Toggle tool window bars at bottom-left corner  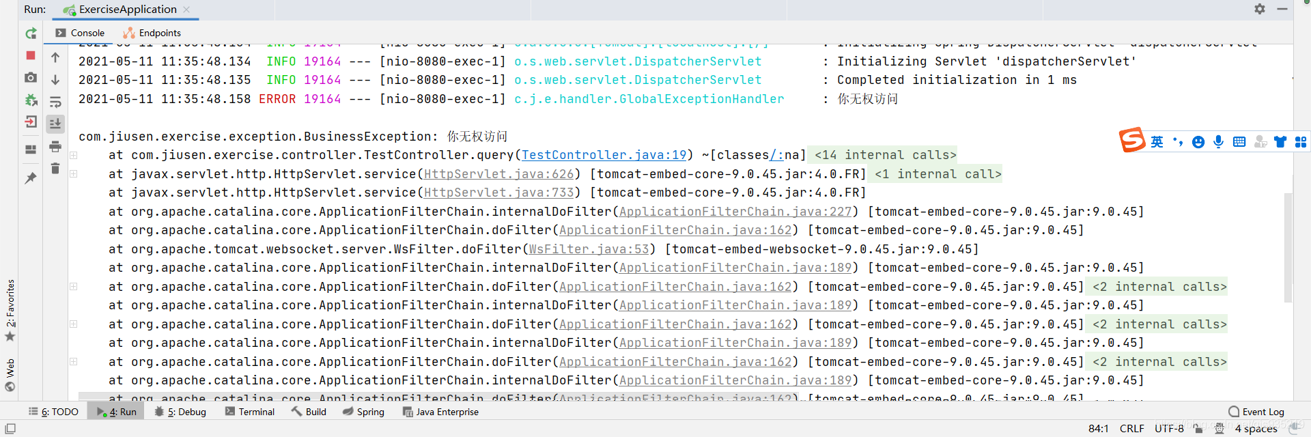[x=10, y=428]
